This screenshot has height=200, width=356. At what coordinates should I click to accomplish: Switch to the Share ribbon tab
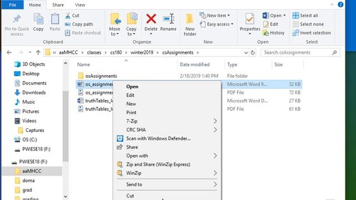click(58, 5)
